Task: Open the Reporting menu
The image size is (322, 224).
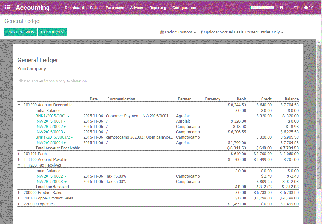Action: (158, 8)
